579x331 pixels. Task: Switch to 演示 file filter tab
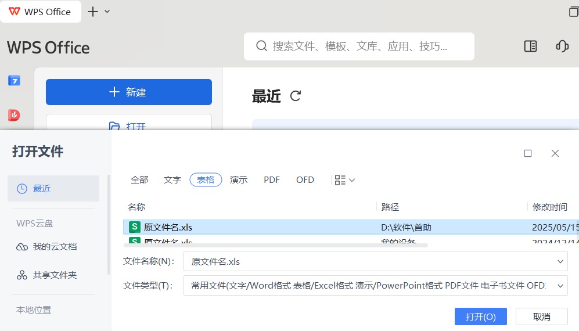click(239, 180)
